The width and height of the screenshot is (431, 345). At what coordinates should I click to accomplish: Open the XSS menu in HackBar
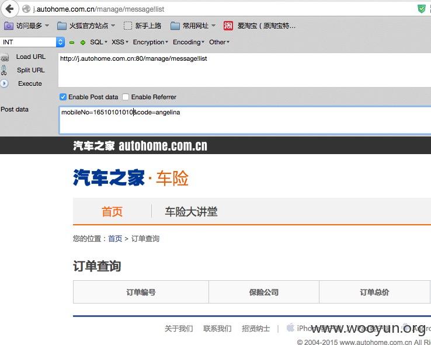tap(120, 42)
